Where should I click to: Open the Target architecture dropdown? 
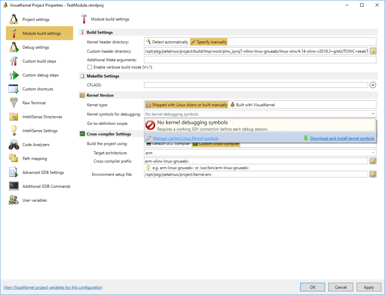pos(260,153)
